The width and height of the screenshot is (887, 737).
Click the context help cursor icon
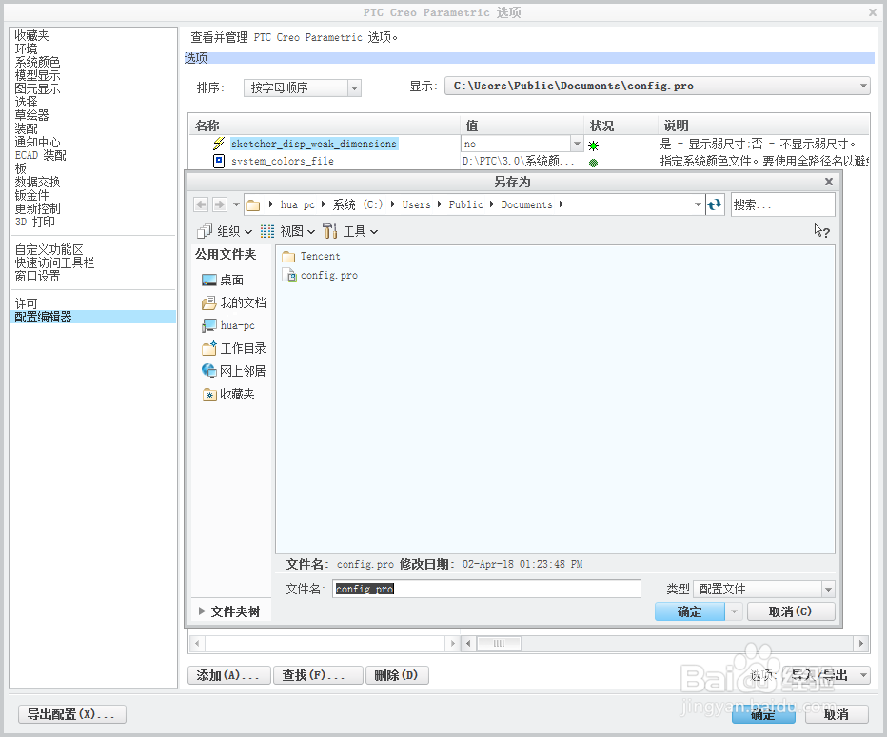click(x=821, y=230)
